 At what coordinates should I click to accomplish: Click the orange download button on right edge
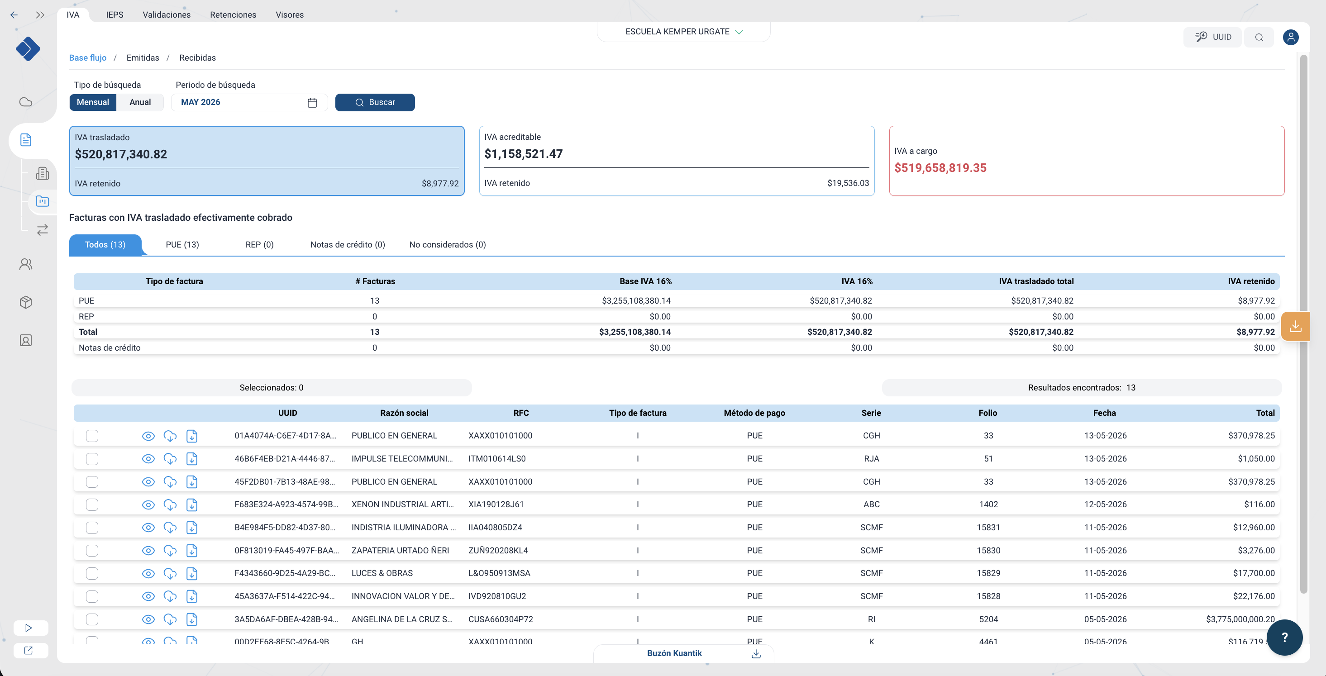[1295, 326]
